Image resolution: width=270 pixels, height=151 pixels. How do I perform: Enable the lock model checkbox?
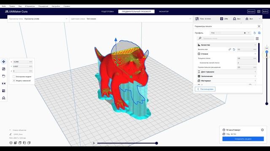coord(14,76)
